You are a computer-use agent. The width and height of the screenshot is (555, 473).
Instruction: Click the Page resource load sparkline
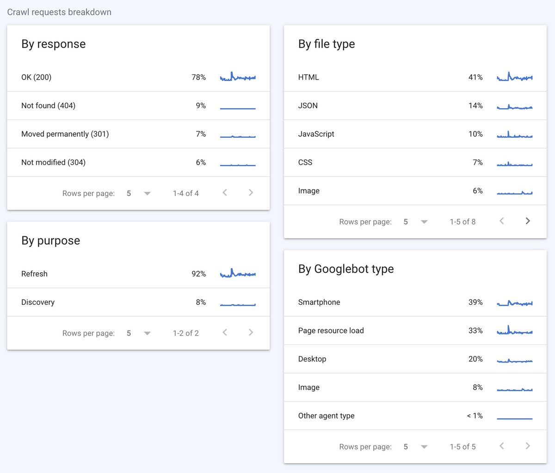coord(515,330)
